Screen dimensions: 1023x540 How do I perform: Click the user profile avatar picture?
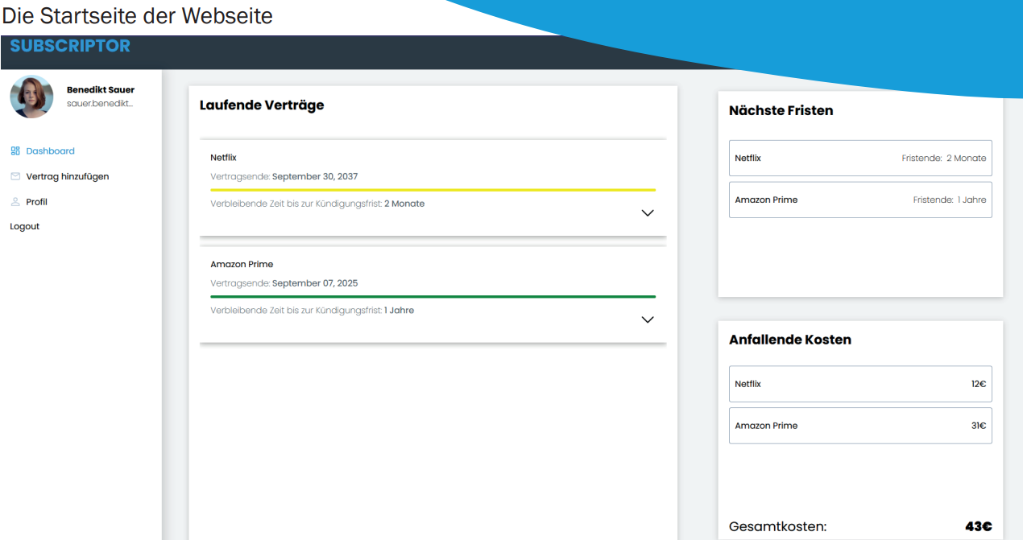click(31, 97)
